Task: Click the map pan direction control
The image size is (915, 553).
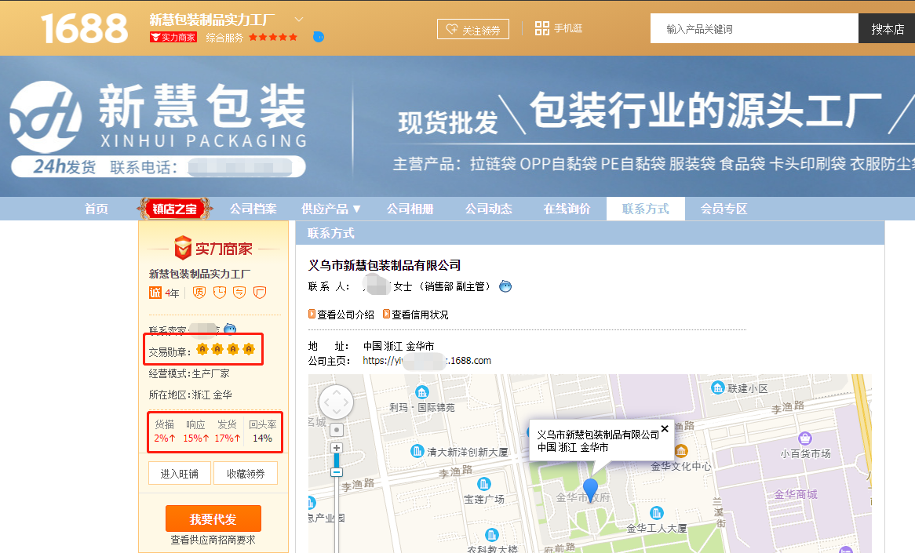Action: (x=336, y=402)
